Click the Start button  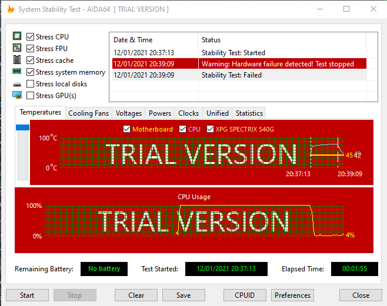tap(27, 295)
